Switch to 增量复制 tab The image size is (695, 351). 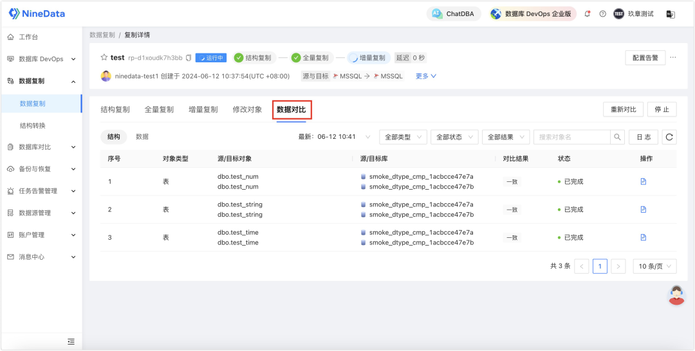tap(203, 110)
